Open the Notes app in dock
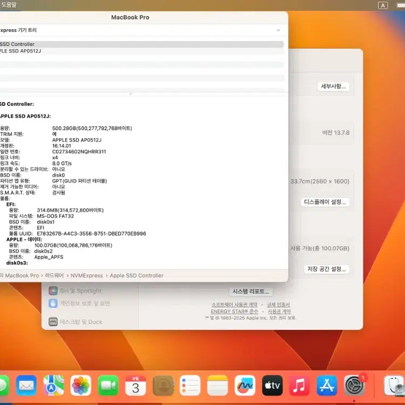 pyautogui.click(x=218, y=386)
